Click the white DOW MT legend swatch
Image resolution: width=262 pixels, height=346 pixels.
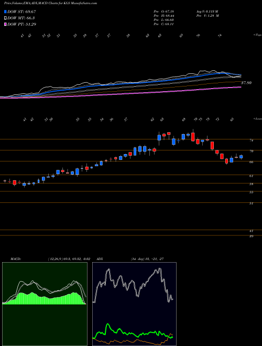pyautogui.click(x=5, y=18)
